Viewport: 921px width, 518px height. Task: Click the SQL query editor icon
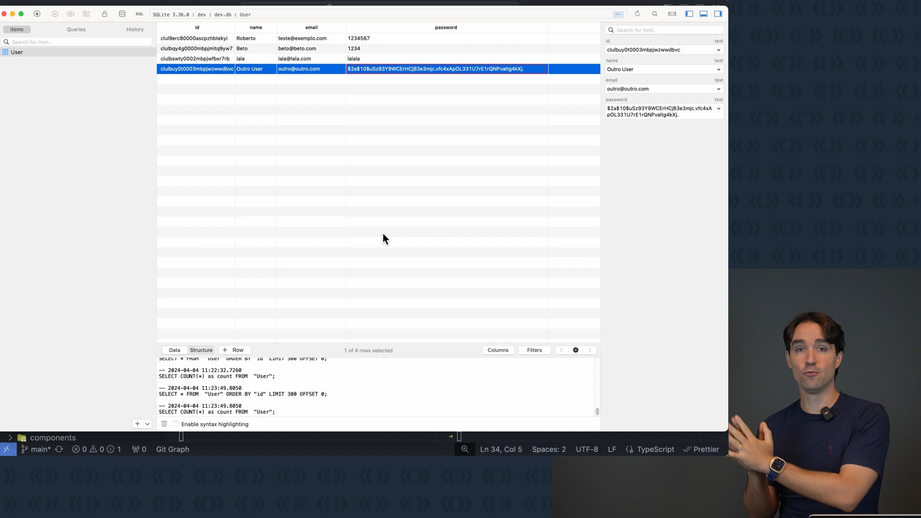(x=139, y=14)
